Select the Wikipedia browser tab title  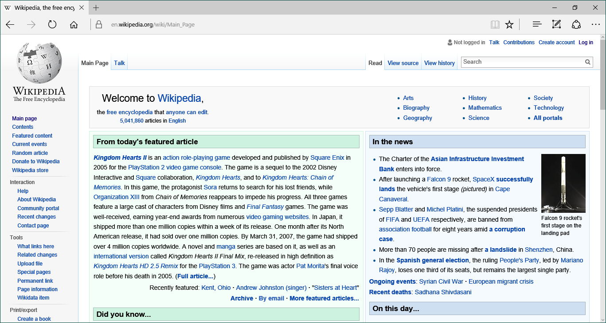pos(44,8)
